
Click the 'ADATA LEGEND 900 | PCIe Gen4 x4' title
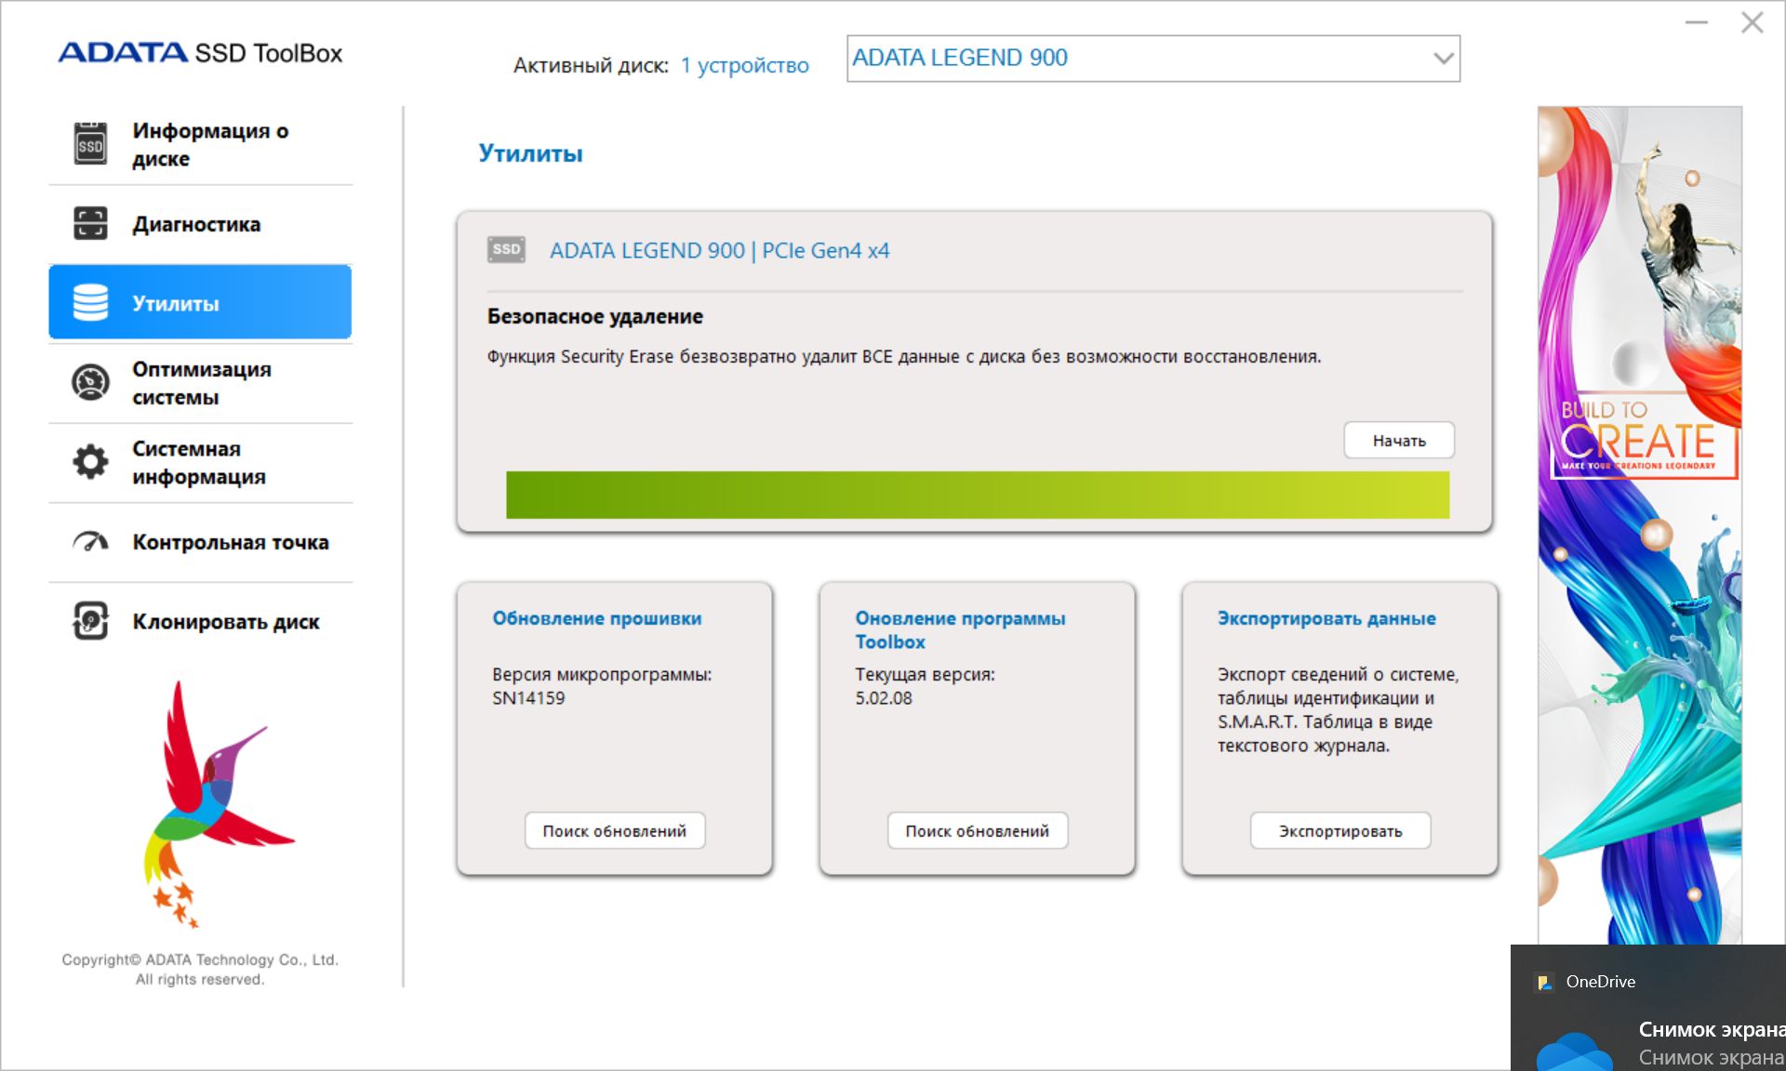click(x=719, y=250)
